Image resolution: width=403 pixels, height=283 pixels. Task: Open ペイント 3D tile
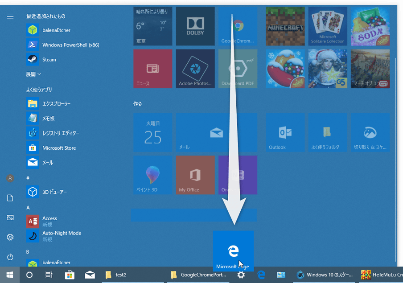coord(152,175)
